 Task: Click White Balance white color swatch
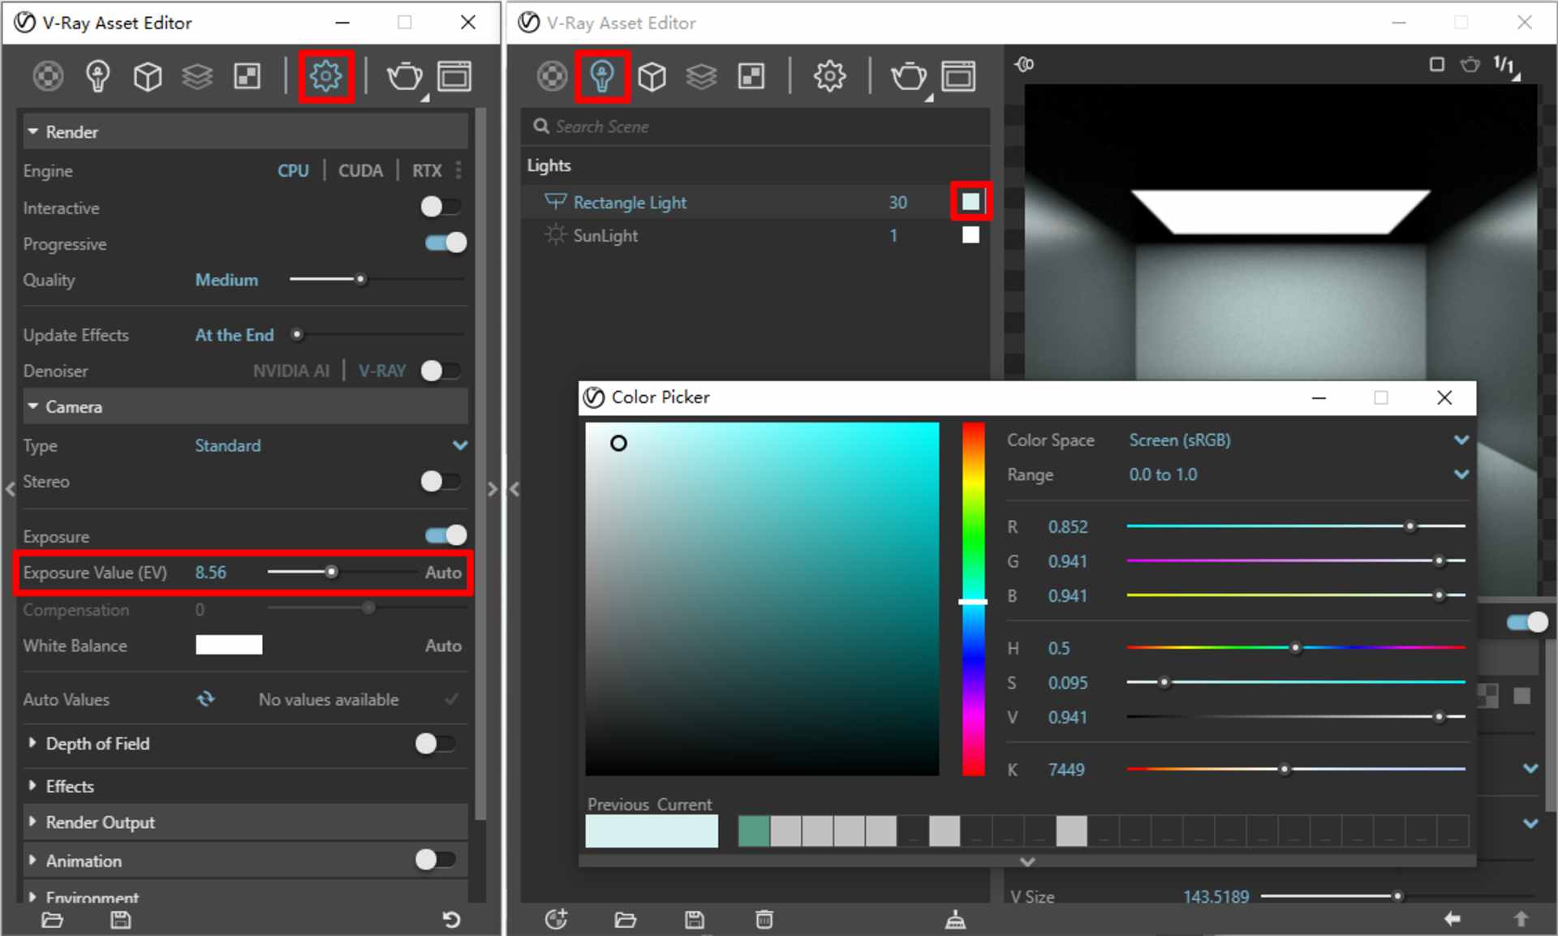(x=229, y=645)
